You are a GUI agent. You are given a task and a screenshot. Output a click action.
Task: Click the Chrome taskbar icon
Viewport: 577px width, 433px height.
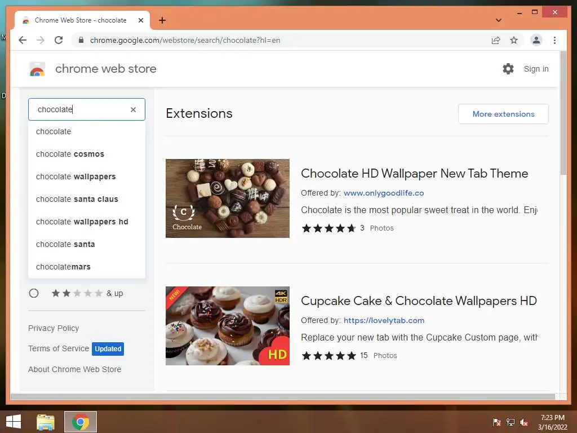(81, 422)
